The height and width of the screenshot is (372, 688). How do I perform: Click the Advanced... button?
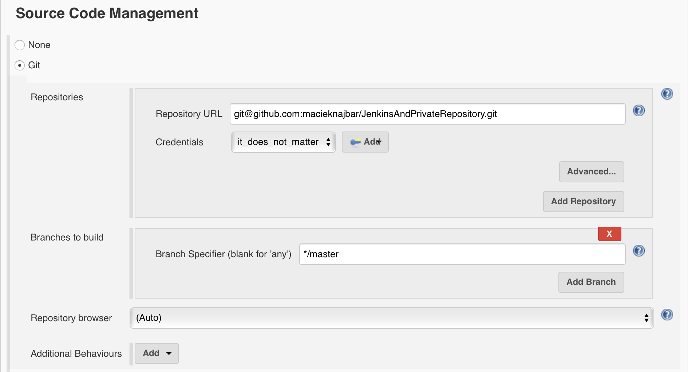click(x=591, y=172)
